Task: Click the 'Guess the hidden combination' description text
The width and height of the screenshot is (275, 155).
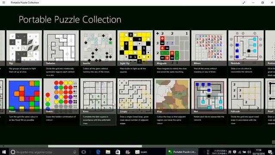Action: (61, 118)
